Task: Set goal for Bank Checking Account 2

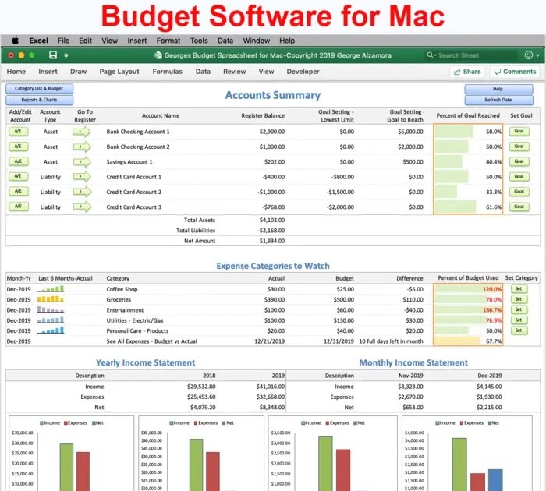Action: (x=519, y=147)
